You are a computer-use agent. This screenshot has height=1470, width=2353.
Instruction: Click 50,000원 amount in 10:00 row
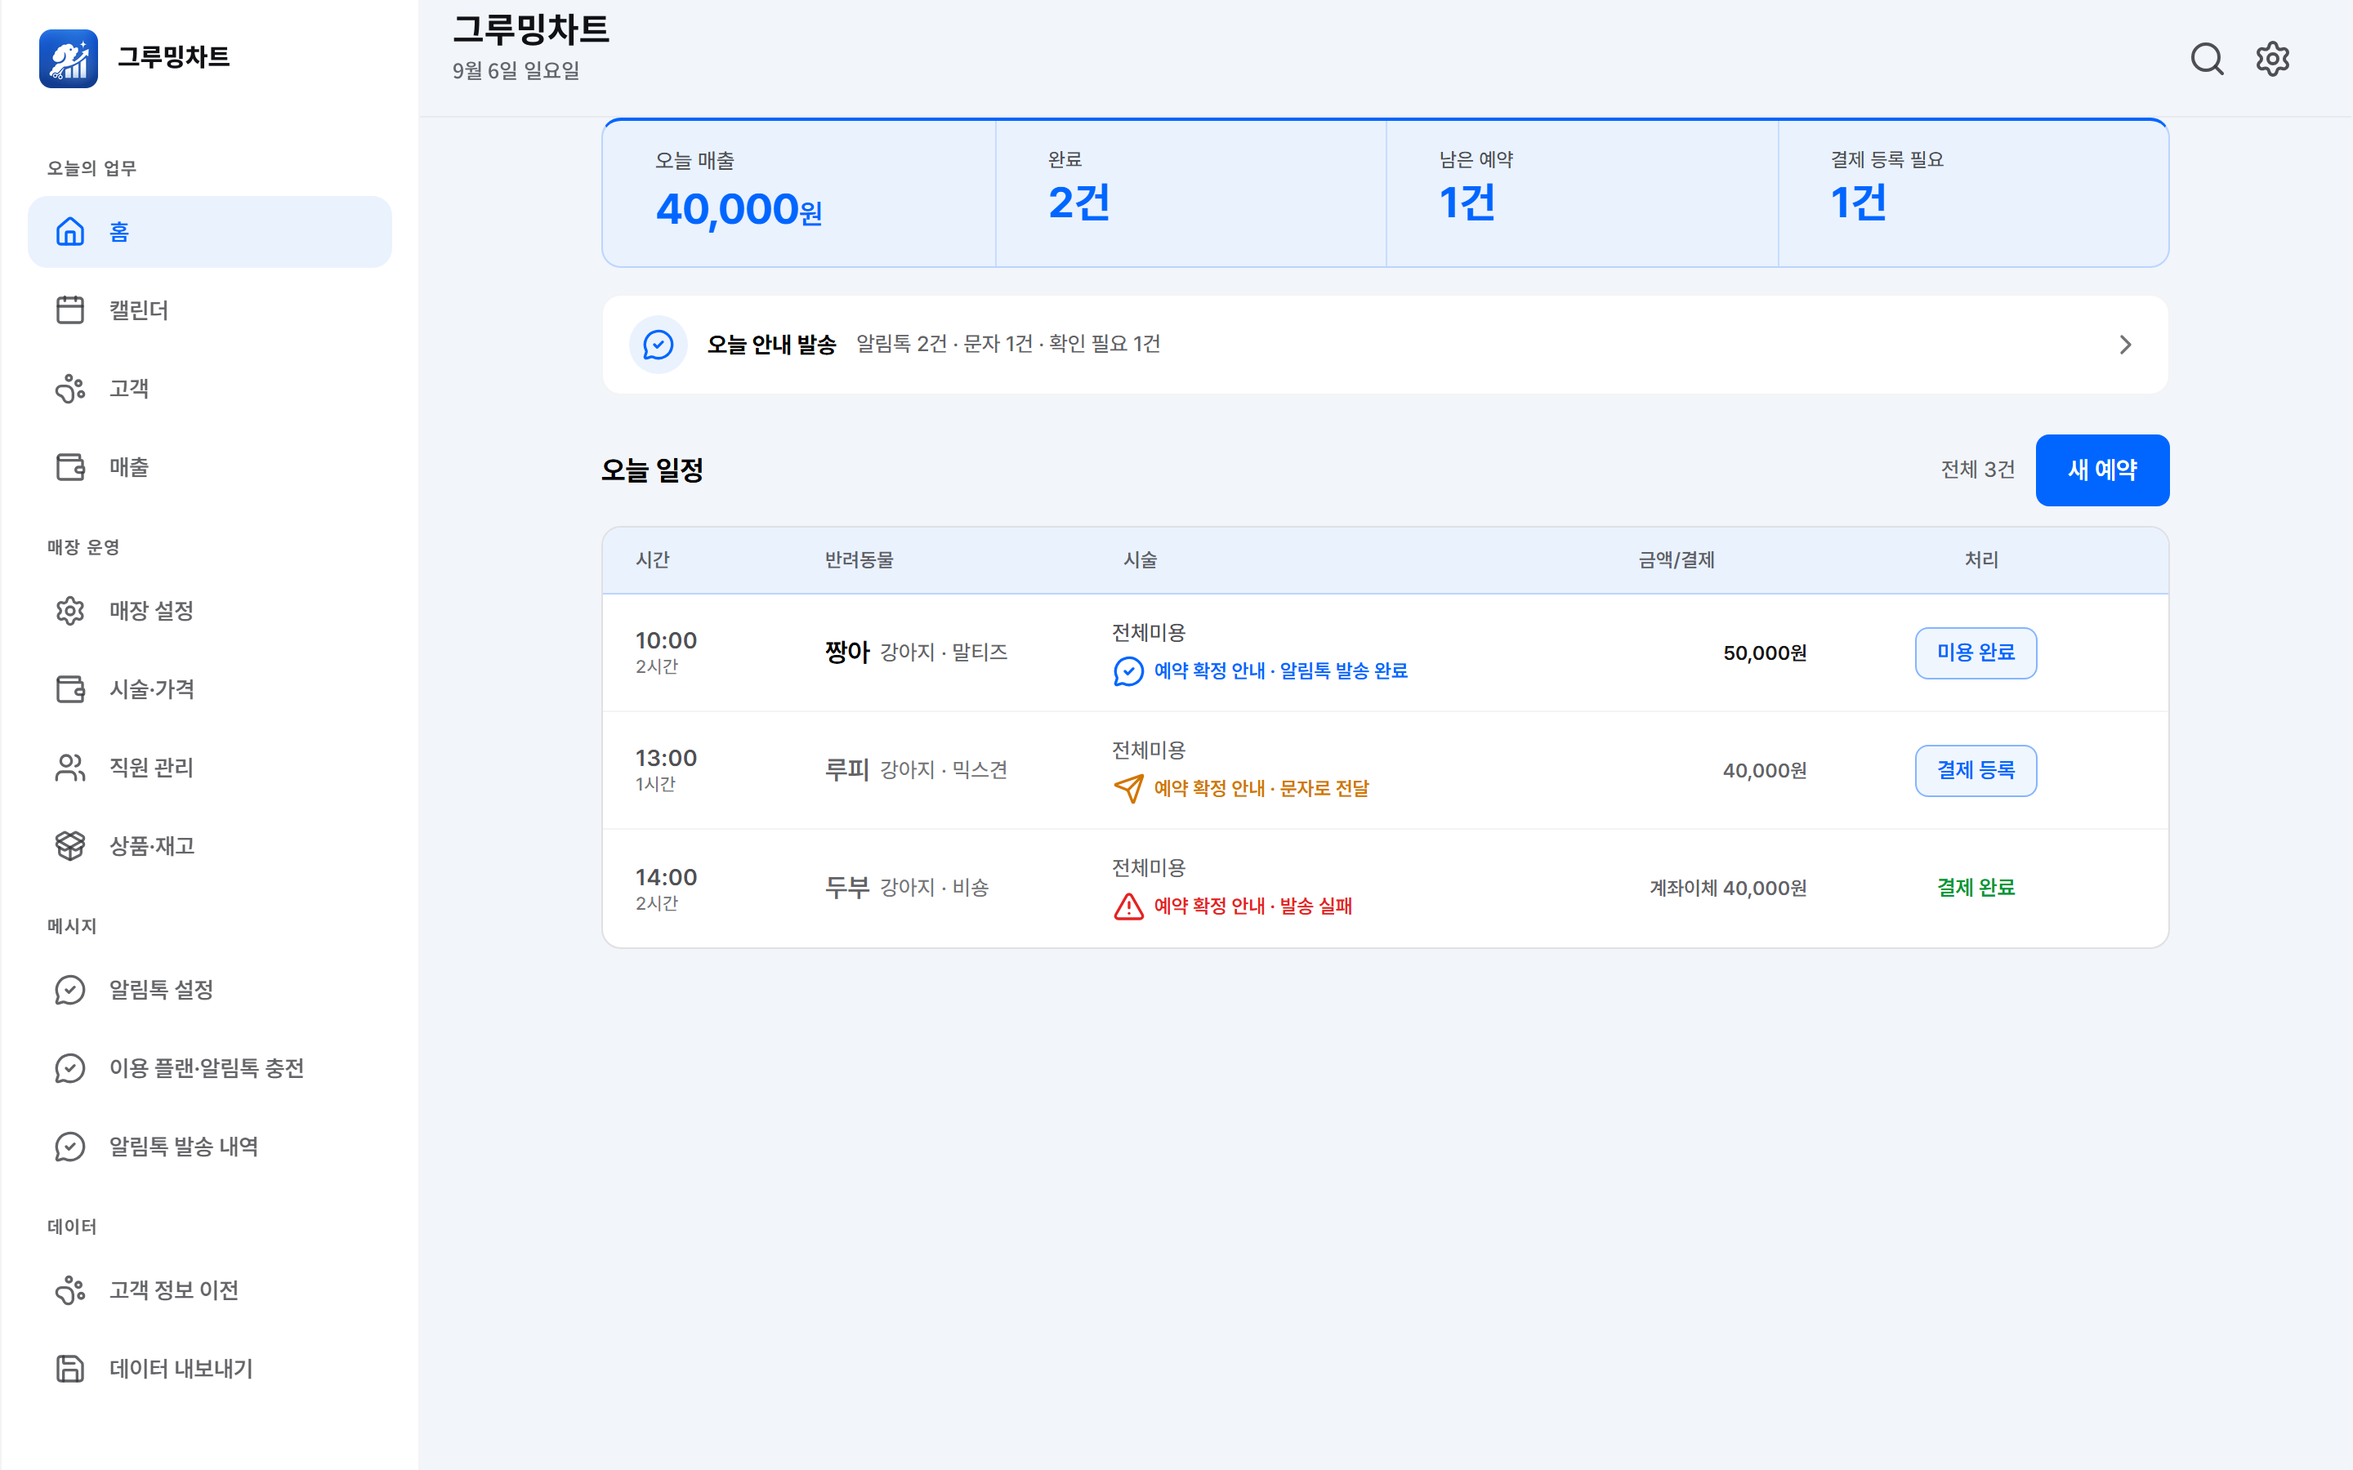point(1765,653)
